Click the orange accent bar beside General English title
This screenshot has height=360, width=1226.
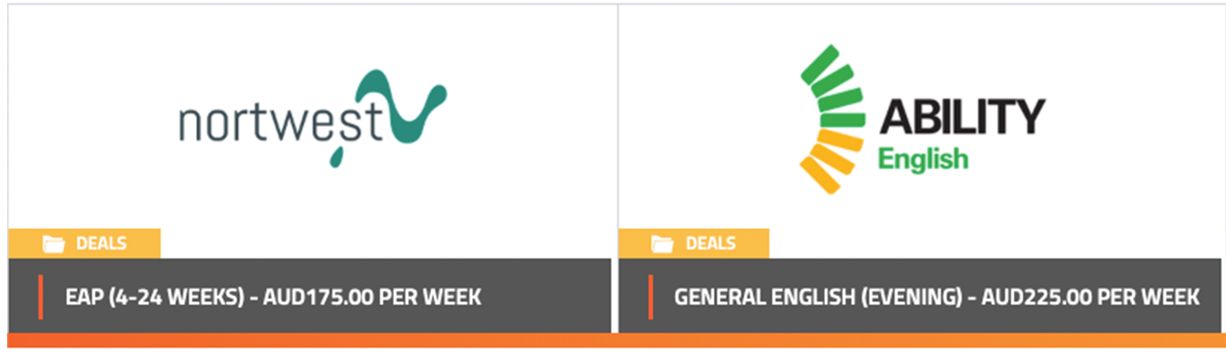(651, 297)
